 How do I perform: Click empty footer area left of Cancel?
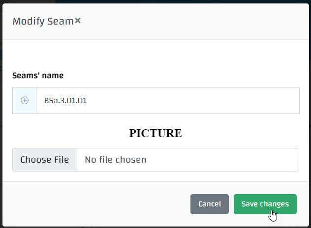(98, 204)
